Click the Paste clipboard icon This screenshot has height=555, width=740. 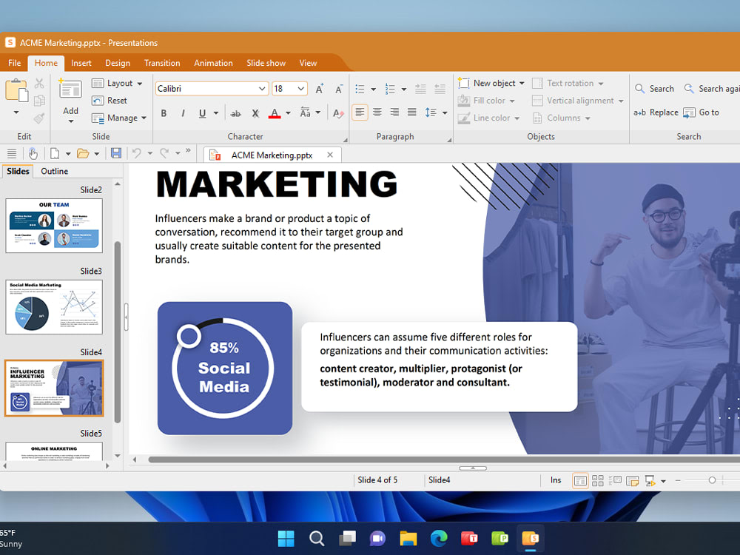pyautogui.click(x=16, y=90)
